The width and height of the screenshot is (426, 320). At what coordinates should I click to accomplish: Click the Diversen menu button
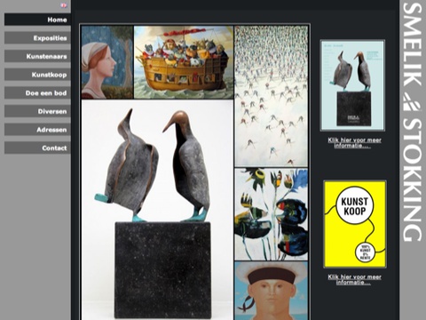[37, 111]
